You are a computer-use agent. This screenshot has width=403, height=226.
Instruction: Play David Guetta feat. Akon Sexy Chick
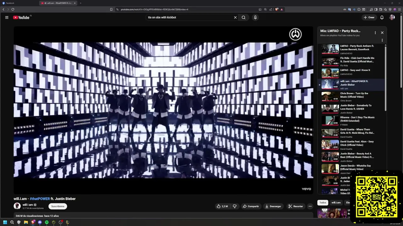pyautogui.click(x=351, y=145)
